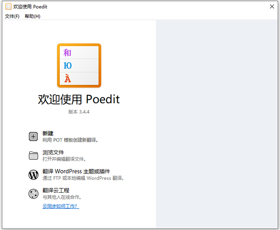
Task: Click the 欢迎使用 Poedit heading
Action: click(79, 99)
